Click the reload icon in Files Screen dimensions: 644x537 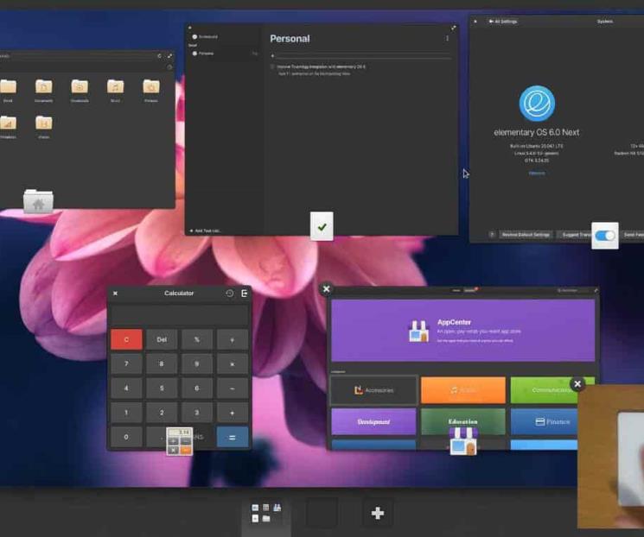pyautogui.click(x=159, y=56)
